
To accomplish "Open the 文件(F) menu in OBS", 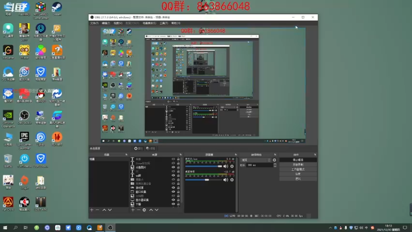I will point(94,23).
